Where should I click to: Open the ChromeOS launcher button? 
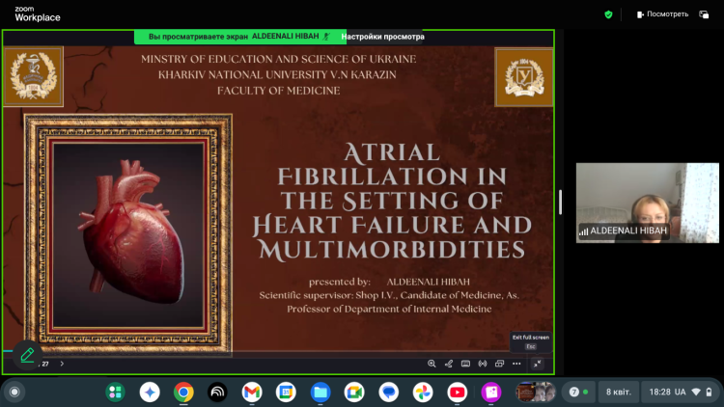(x=14, y=392)
